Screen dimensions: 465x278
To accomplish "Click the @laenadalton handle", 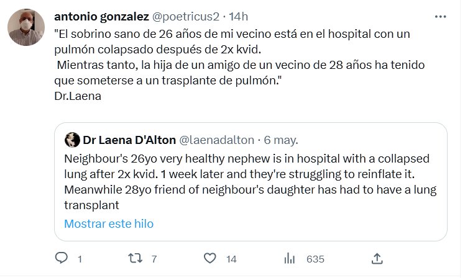I will coord(218,138).
